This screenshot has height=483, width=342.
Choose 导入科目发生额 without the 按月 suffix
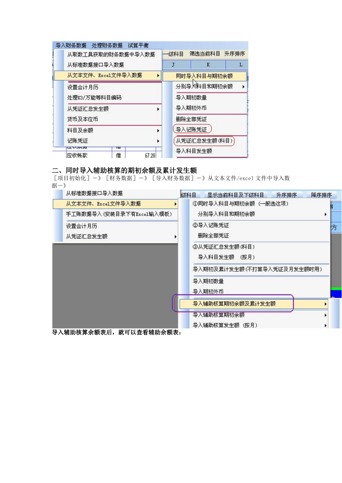[x=205, y=151]
